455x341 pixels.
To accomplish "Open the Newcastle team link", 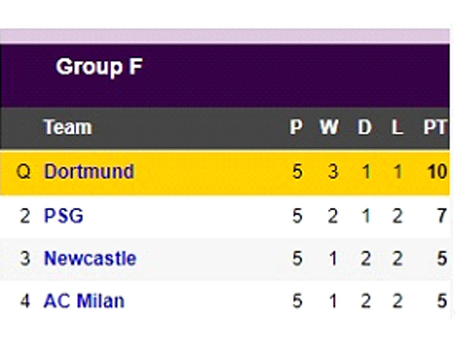I will [x=90, y=258].
